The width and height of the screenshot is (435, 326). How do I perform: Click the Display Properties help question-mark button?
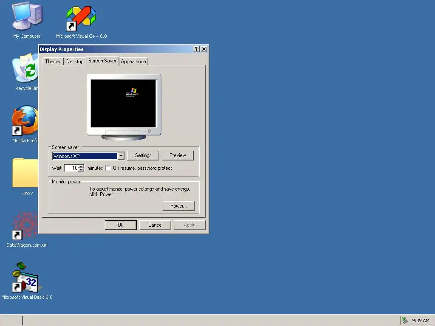tap(196, 49)
